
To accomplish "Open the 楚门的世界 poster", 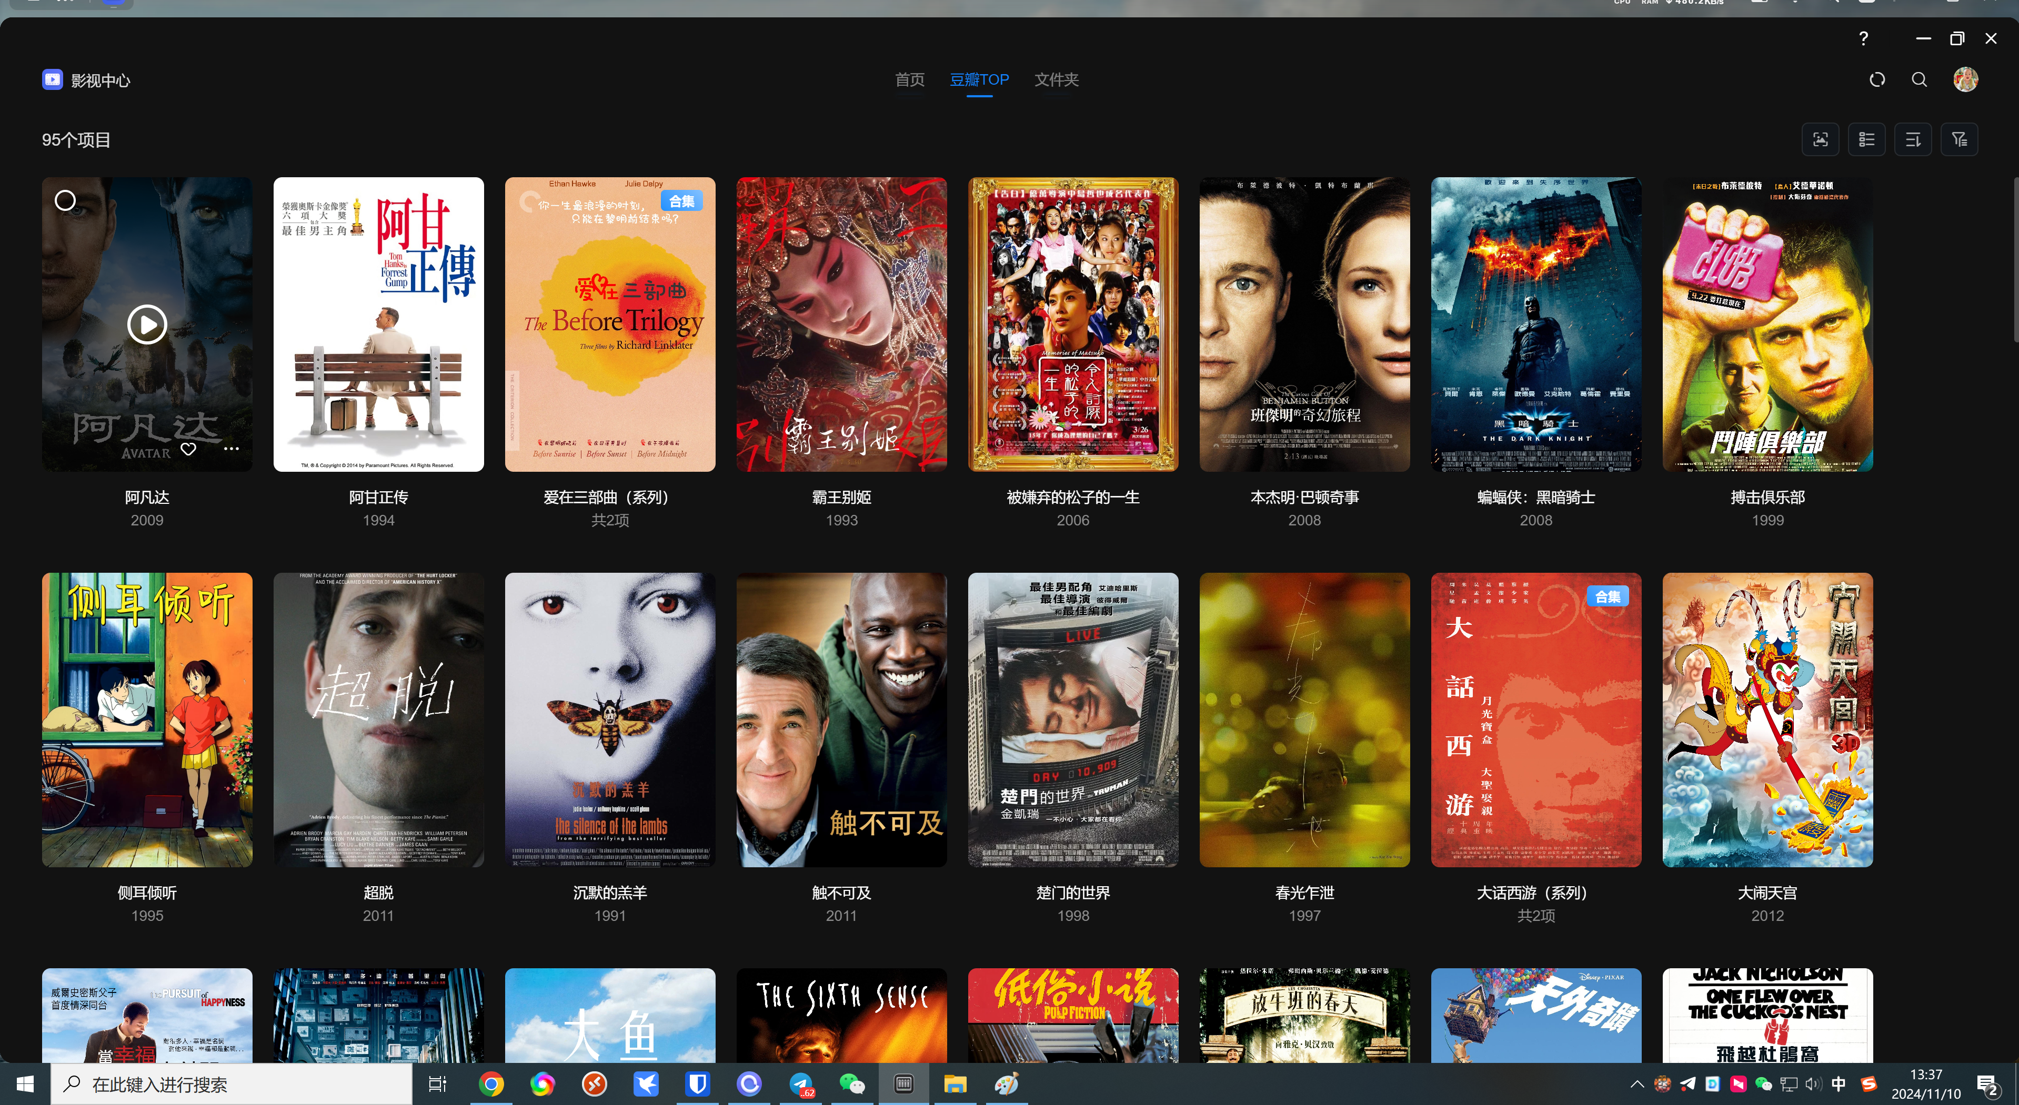I will [1073, 719].
